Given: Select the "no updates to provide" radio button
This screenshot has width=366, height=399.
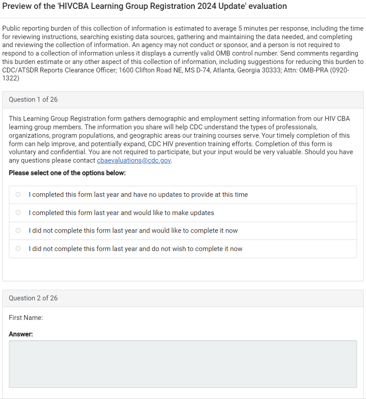Looking at the screenshot, I should click(x=18, y=195).
